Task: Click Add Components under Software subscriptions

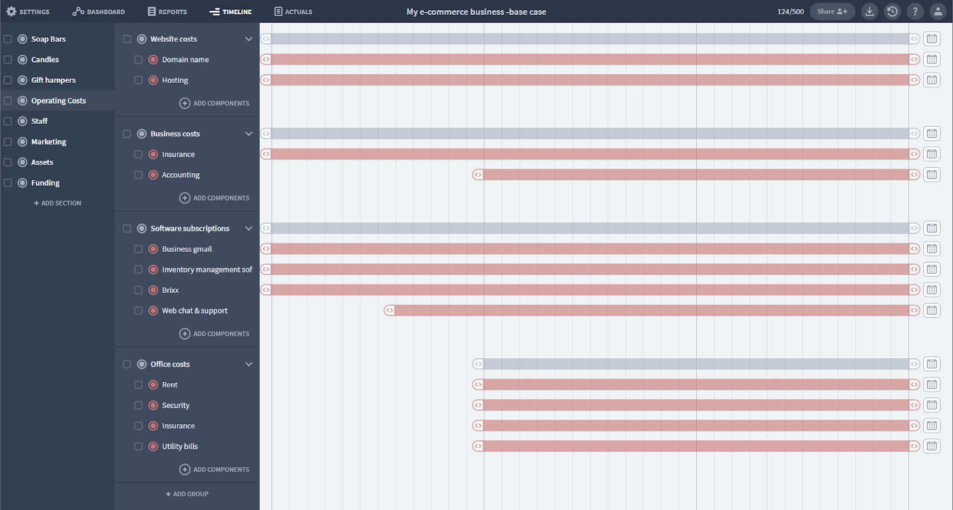Action: pos(214,334)
